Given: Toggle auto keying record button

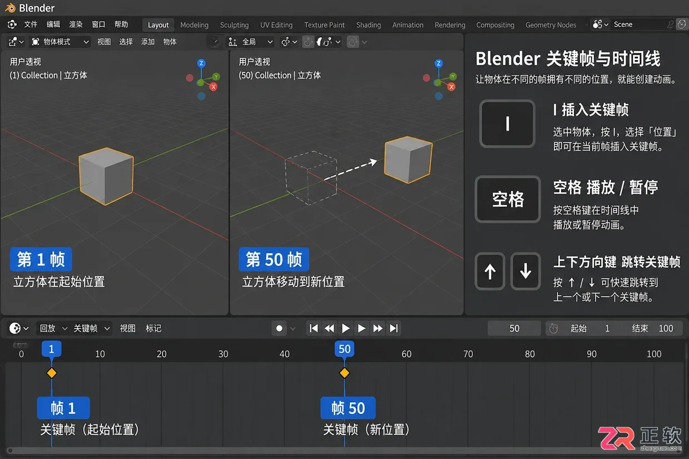Looking at the screenshot, I should (x=279, y=328).
